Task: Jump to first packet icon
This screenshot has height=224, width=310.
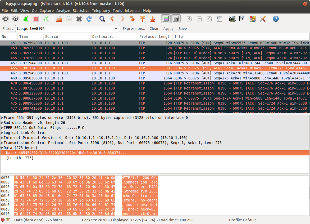Action: (143, 19)
